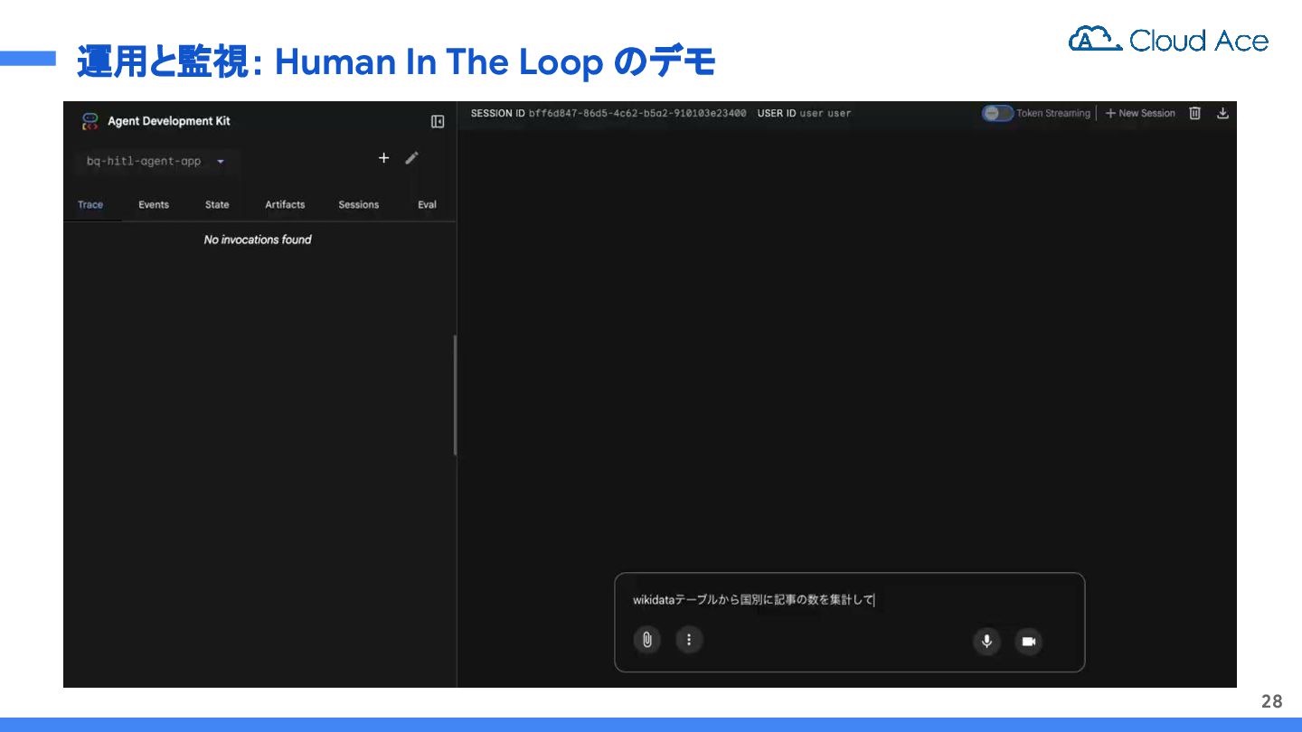This screenshot has height=732, width=1302.
Task: Focus the chat message input field
Action: coord(849,600)
